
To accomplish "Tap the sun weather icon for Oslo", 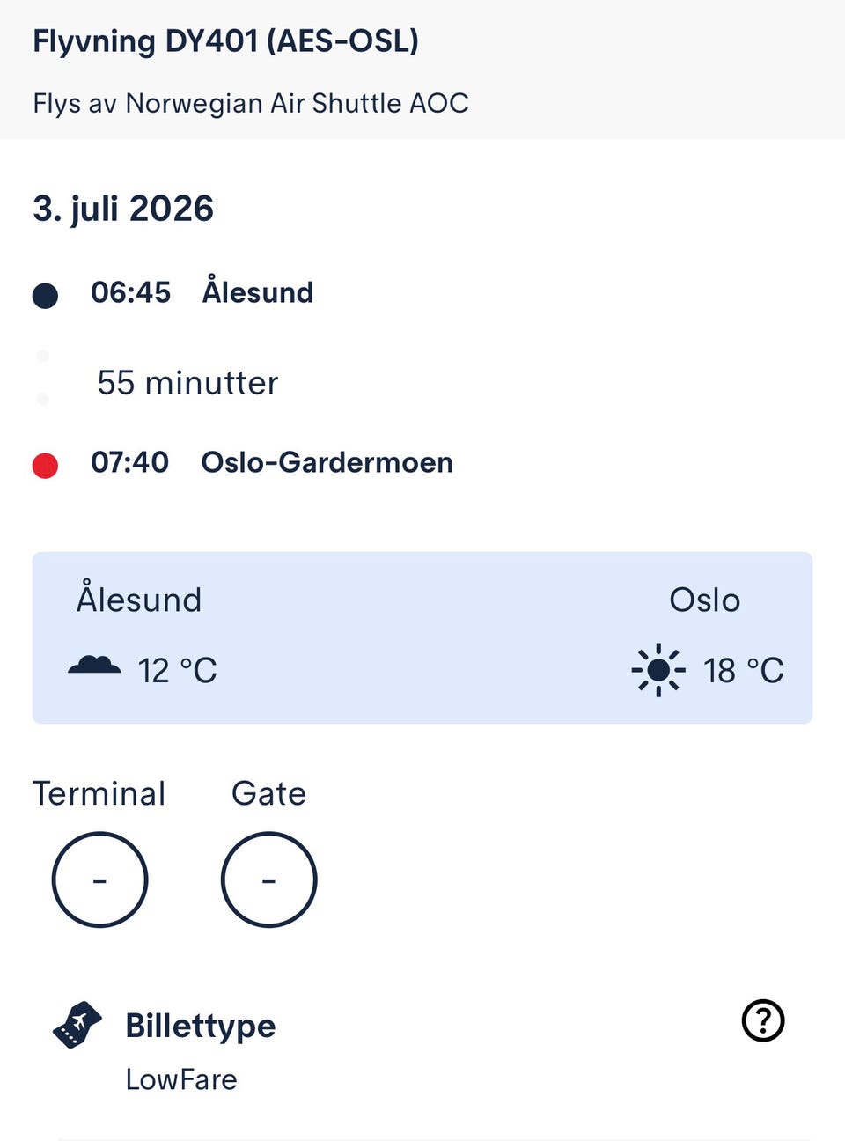I will (658, 670).
